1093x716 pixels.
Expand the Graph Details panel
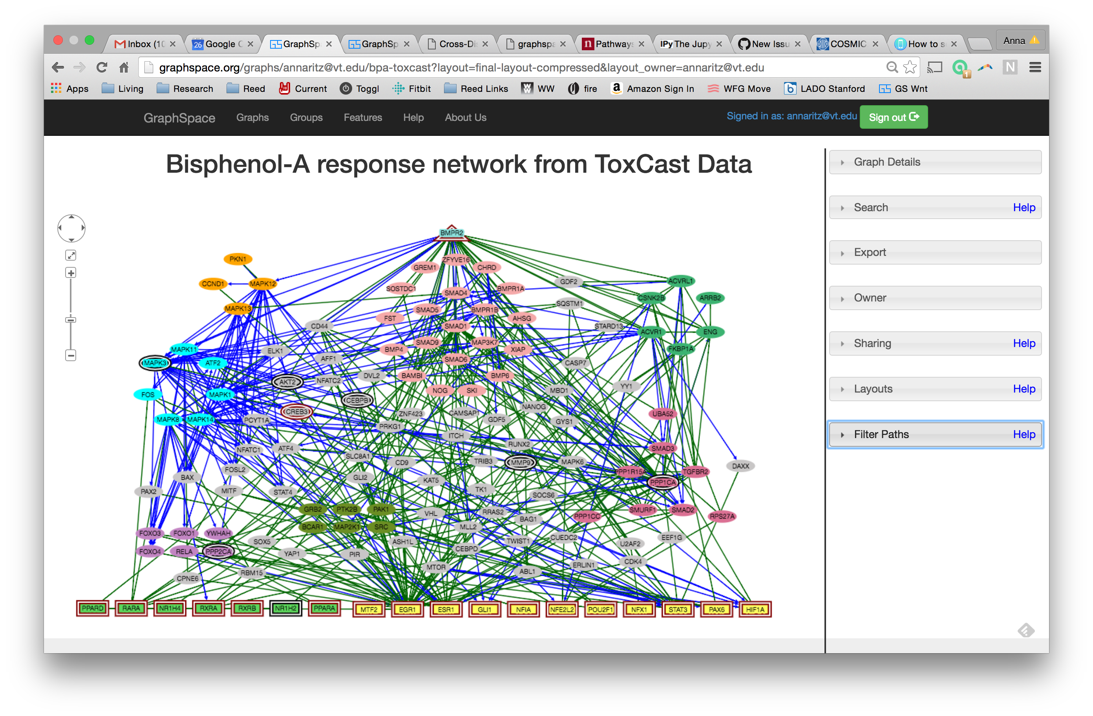pyautogui.click(x=887, y=162)
